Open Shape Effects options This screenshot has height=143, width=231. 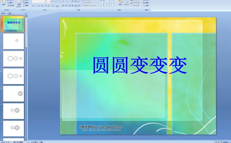[135, 5]
